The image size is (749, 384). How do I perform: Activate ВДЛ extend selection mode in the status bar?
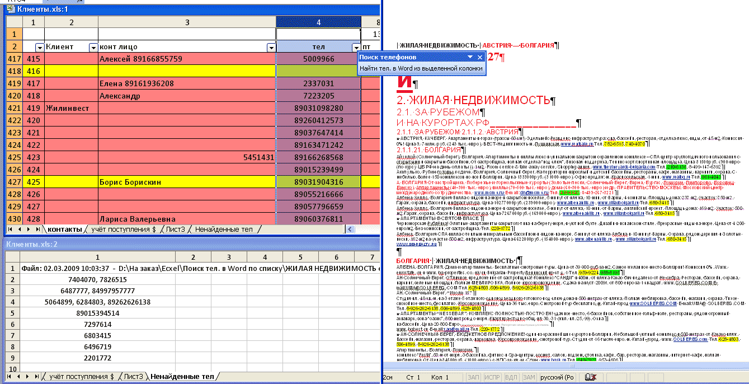click(x=511, y=377)
